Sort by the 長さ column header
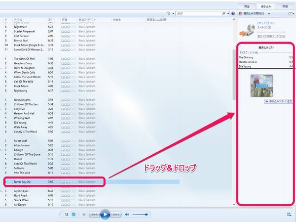296x222 pixels. click(x=50, y=20)
